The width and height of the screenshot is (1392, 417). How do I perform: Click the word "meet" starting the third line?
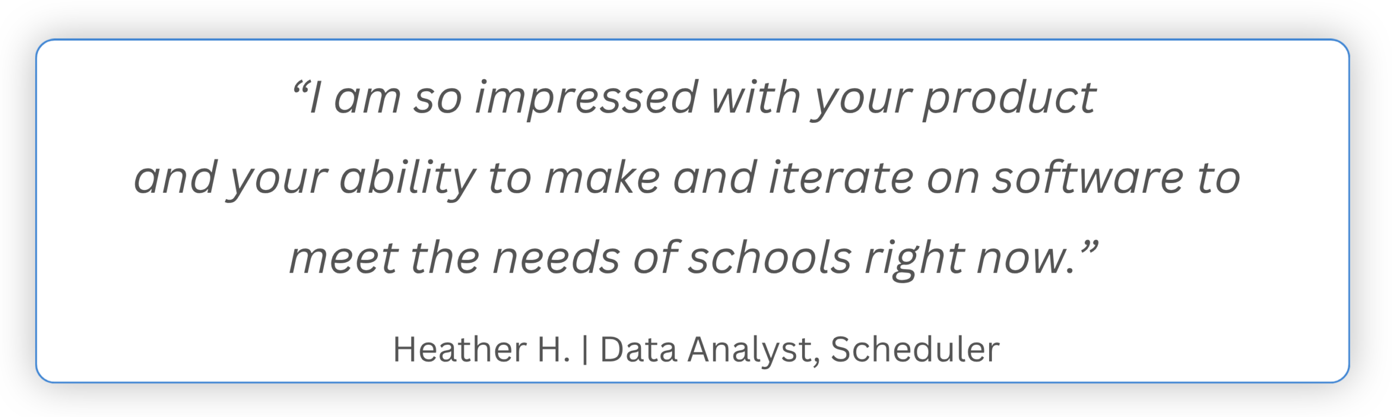(x=344, y=258)
